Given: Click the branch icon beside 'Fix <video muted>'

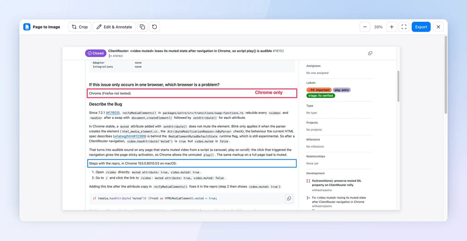Looking at the screenshot, I should [308, 198].
